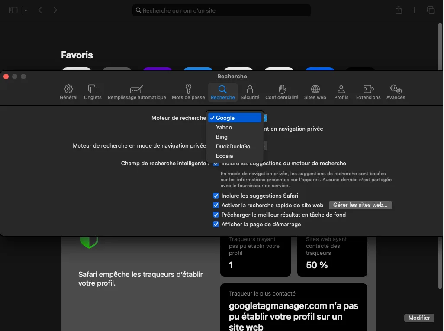Click 'Safari empêche les traqueurs' text
This screenshot has height=331, width=444.
pos(141,279)
